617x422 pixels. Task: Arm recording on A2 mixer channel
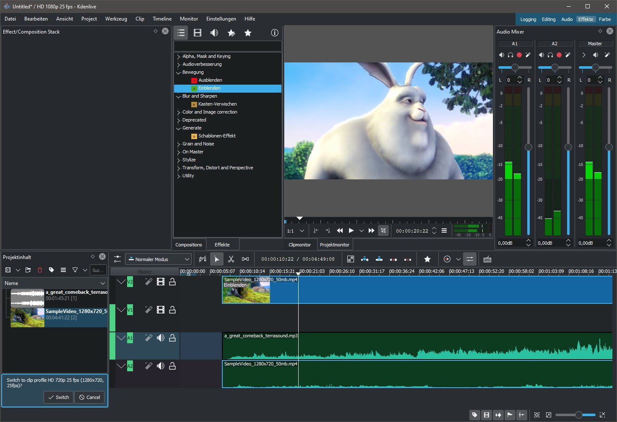pyautogui.click(x=559, y=55)
